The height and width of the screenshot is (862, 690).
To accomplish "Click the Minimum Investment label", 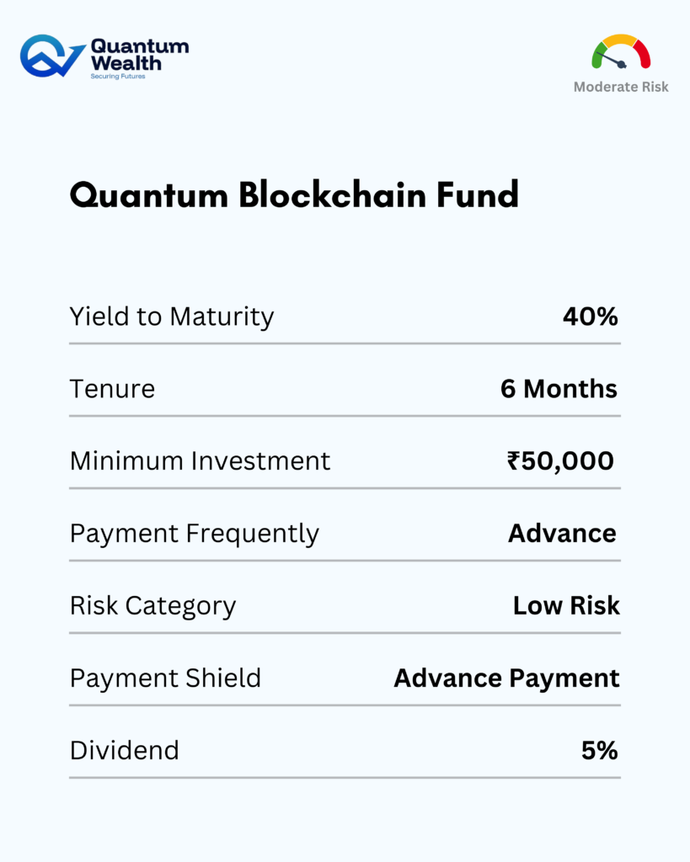I will (x=200, y=461).
